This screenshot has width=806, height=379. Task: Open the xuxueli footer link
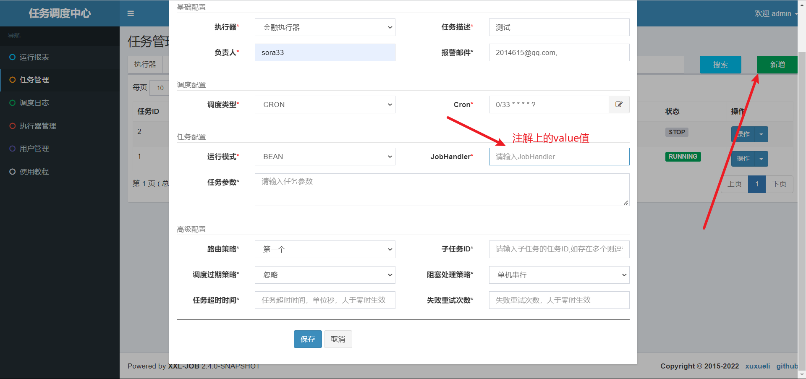click(x=757, y=366)
